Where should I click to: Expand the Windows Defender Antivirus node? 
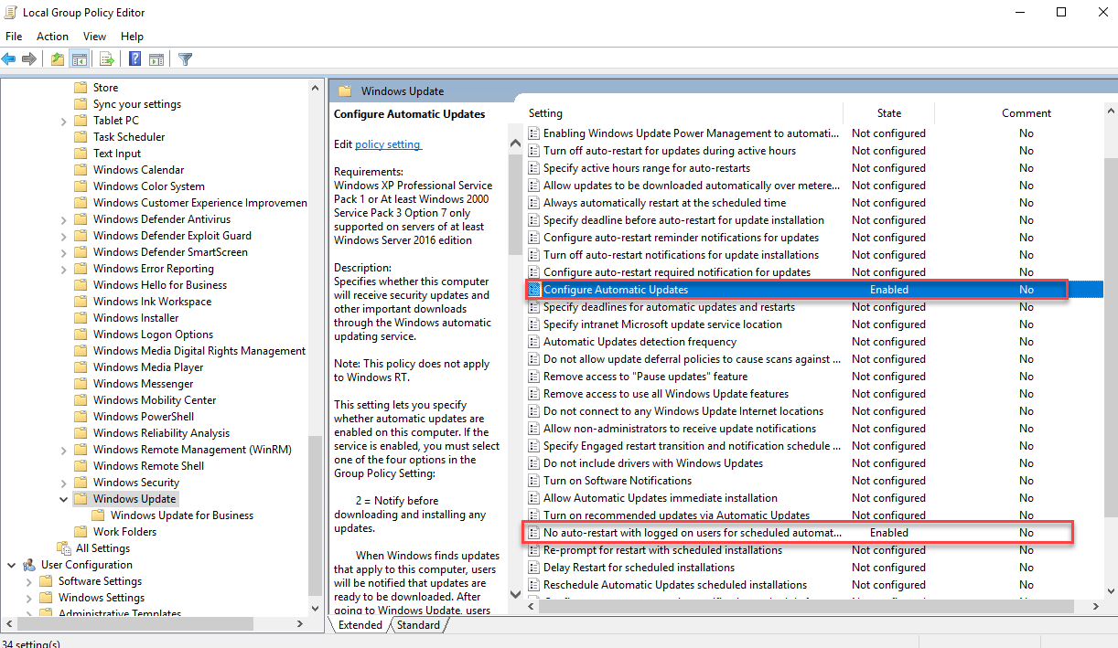tap(63, 219)
